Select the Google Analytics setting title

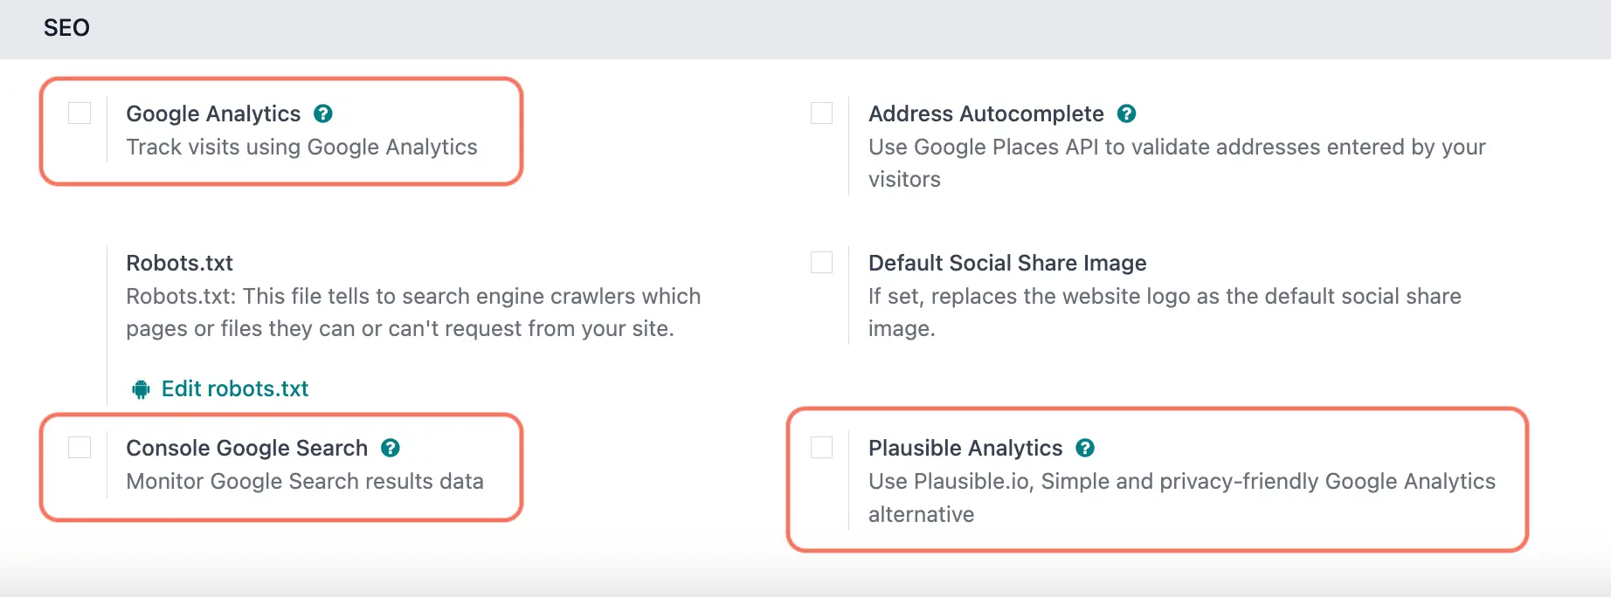(213, 113)
